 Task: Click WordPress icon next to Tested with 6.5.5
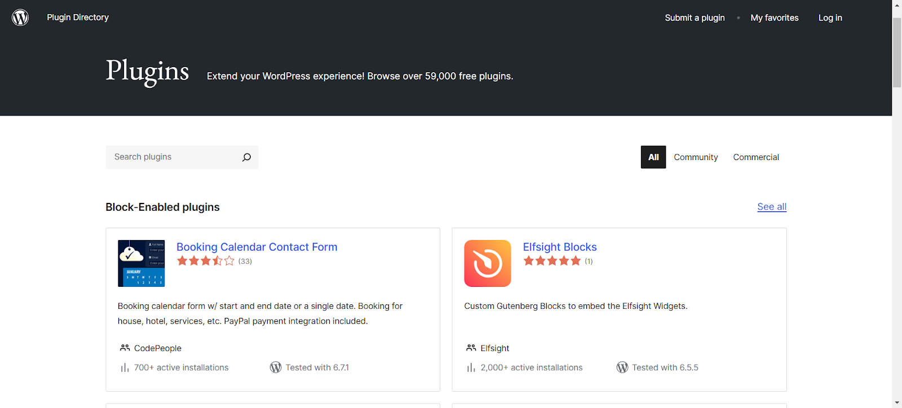click(x=622, y=367)
